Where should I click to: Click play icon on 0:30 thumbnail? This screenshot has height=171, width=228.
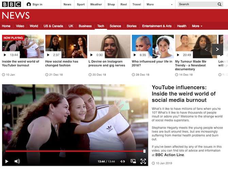pos(92,55)
